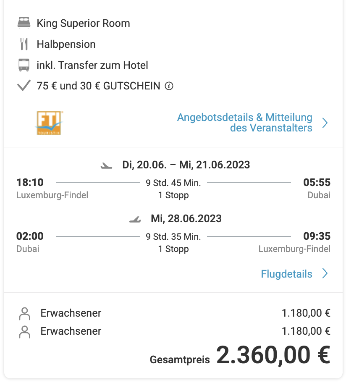This screenshot has height=383, width=346.
Task: Open Angebotsdetails & Mitteilung des Veranstalters link
Action: pyautogui.click(x=245, y=123)
